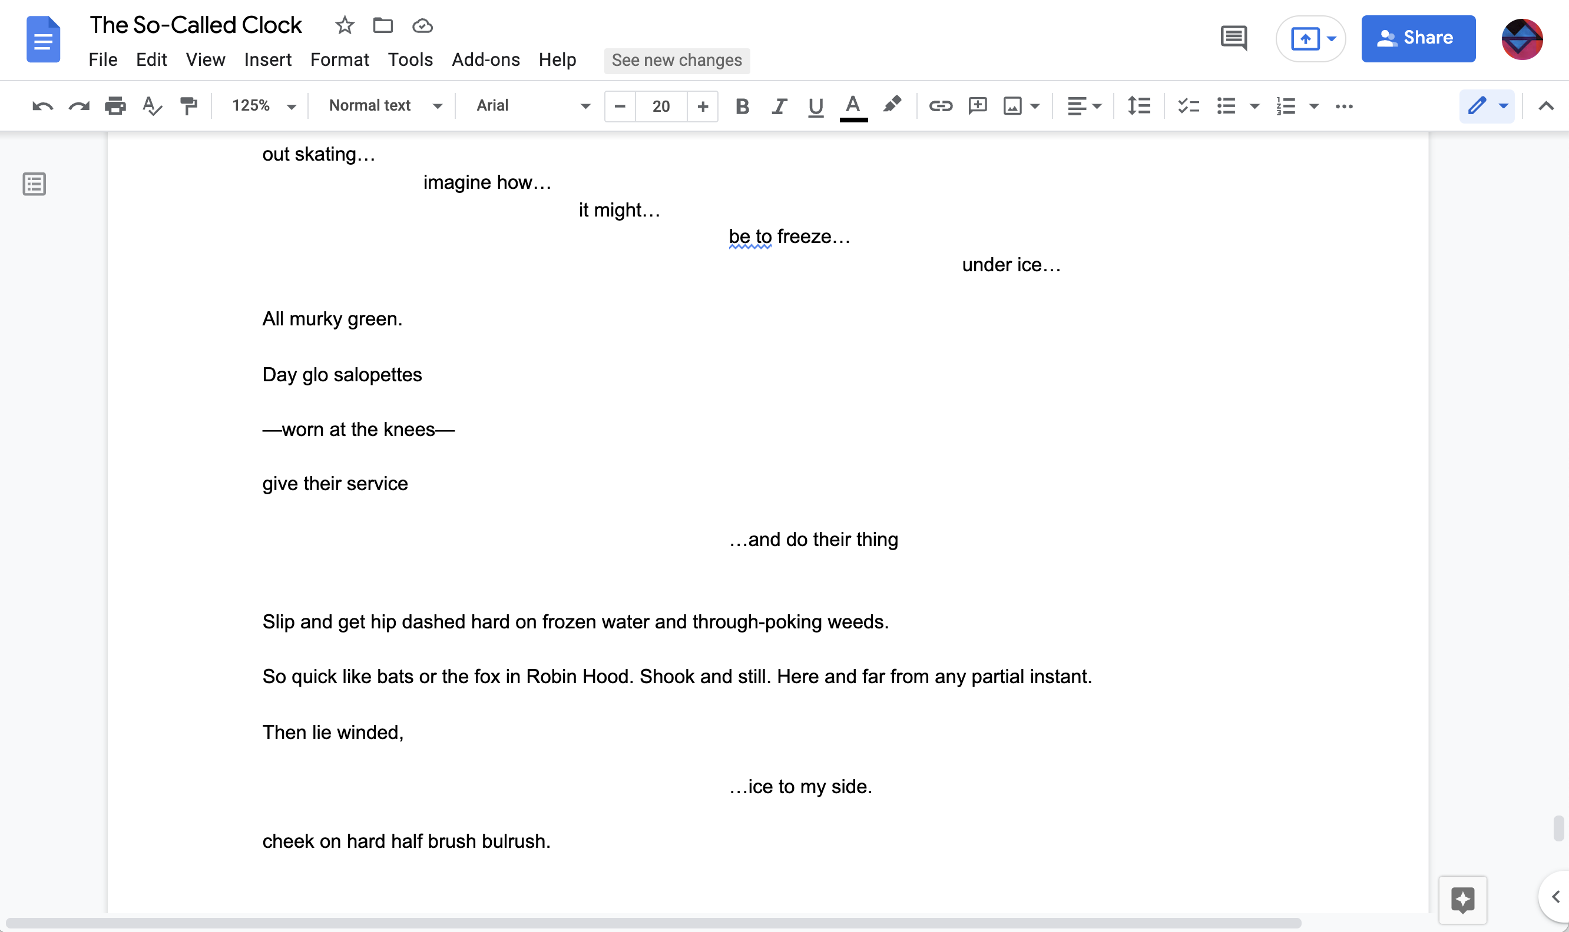Open the View menu
This screenshot has width=1569, height=932.
click(x=206, y=59)
